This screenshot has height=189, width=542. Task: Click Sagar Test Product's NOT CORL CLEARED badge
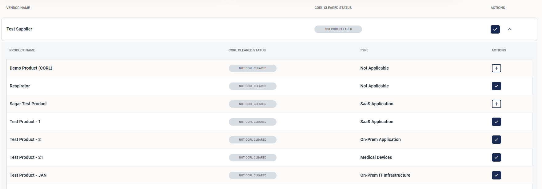(253, 104)
